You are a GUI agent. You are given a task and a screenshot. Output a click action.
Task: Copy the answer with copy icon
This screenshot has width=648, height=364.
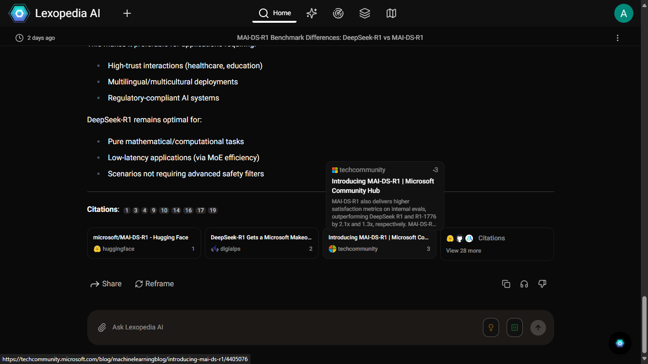point(506,284)
